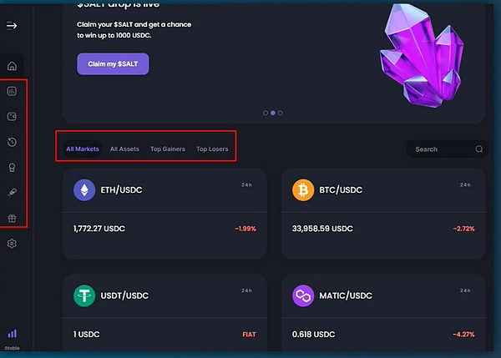Open the chart/markets icon in sidebar
This screenshot has height=358, width=501.
12,92
